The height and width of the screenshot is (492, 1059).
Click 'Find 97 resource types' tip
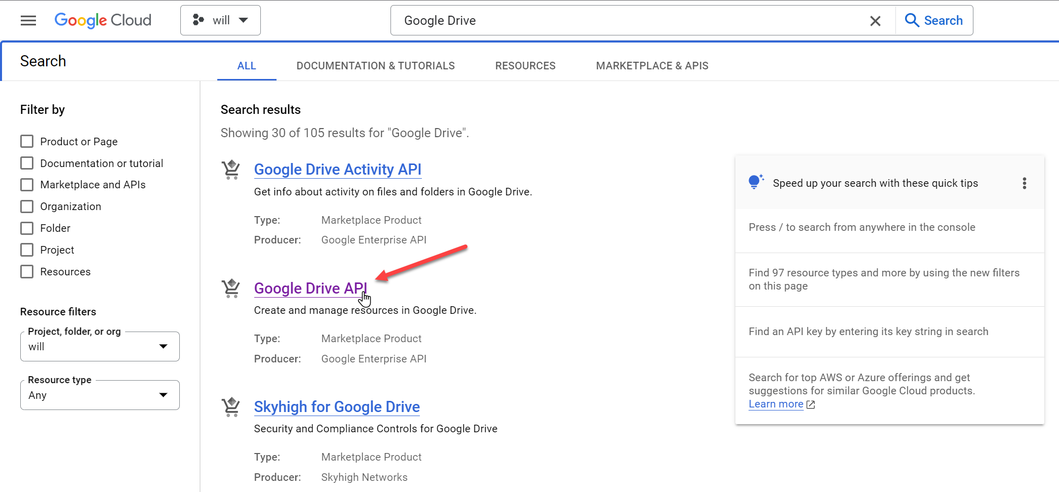[x=884, y=279]
